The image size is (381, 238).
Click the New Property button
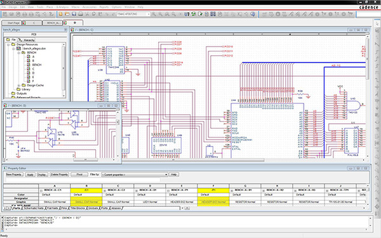coord(15,175)
